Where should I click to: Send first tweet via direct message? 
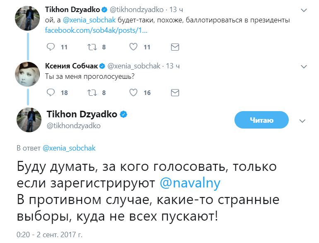pyautogui.click(x=175, y=47)
